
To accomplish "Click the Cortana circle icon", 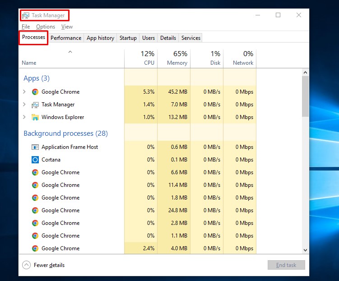I will click(35, 160).
